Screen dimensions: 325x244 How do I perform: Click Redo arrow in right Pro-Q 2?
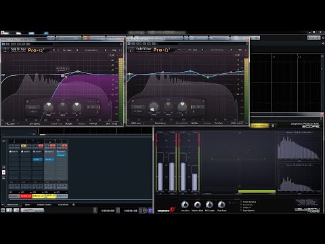click(x=183, y=49)
